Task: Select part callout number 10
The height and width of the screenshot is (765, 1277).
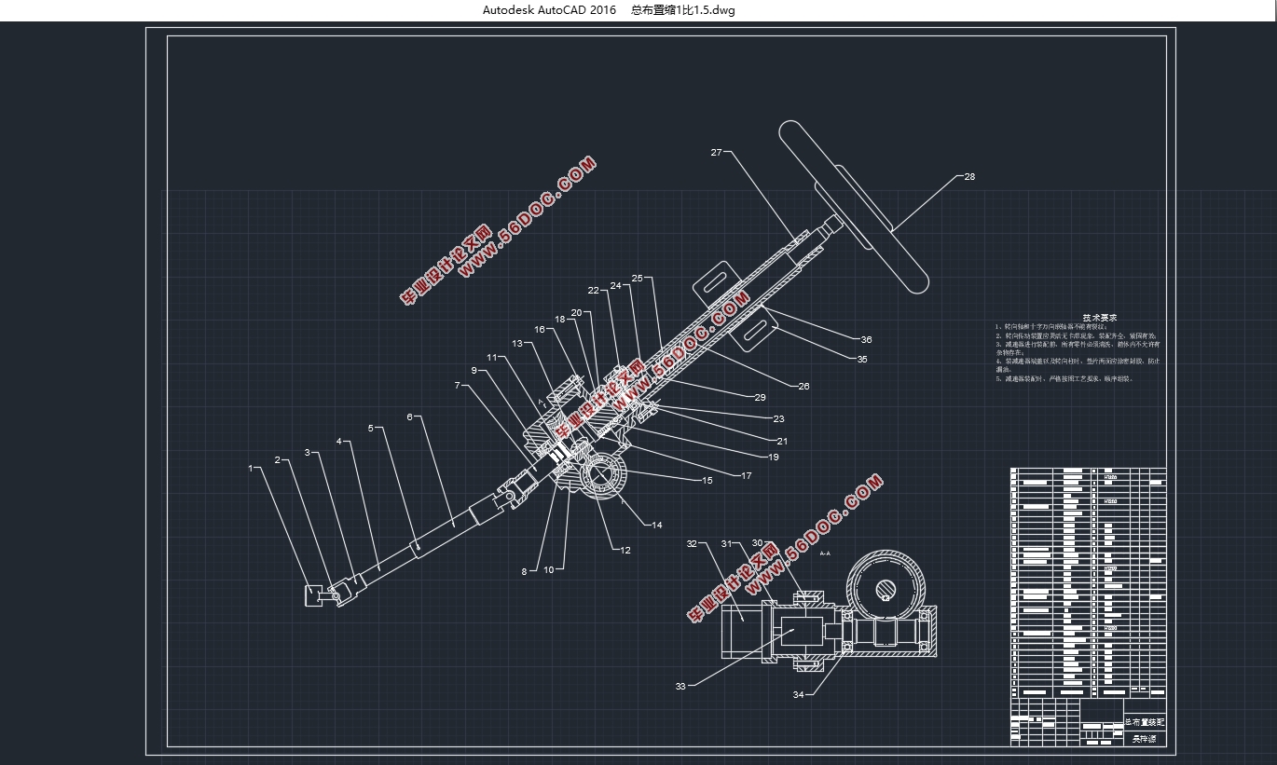Action: coord(548,569)
